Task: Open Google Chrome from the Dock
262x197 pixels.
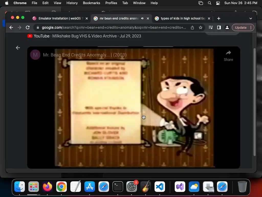Action: click(x=61, y=187)
